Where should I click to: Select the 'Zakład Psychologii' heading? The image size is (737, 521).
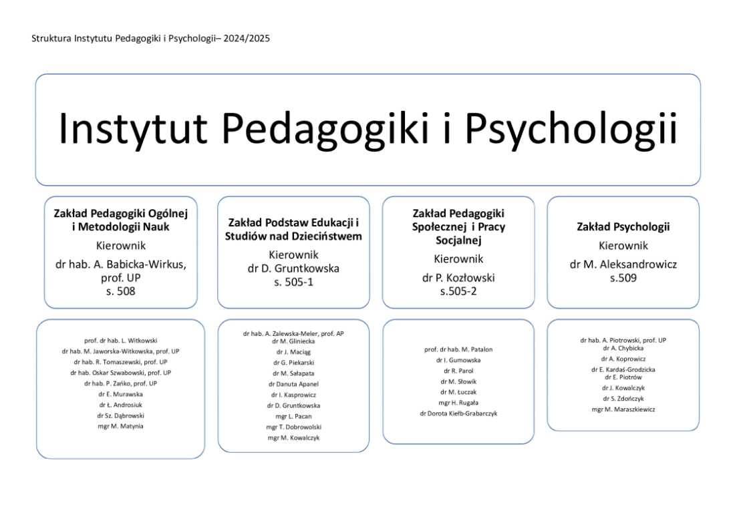point(623,227)
